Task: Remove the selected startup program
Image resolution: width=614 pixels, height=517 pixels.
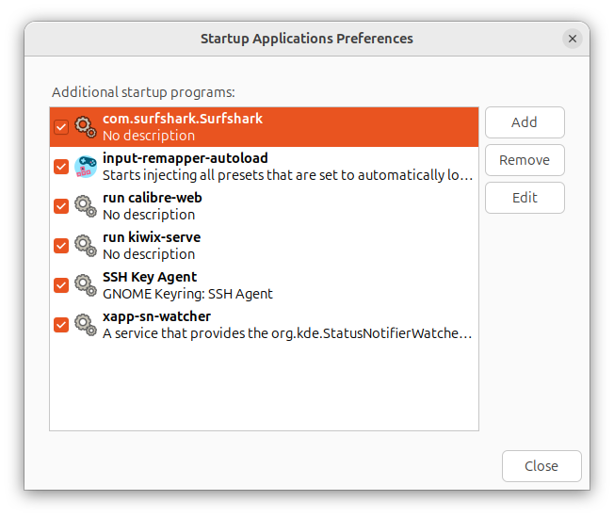Action: 525,160
